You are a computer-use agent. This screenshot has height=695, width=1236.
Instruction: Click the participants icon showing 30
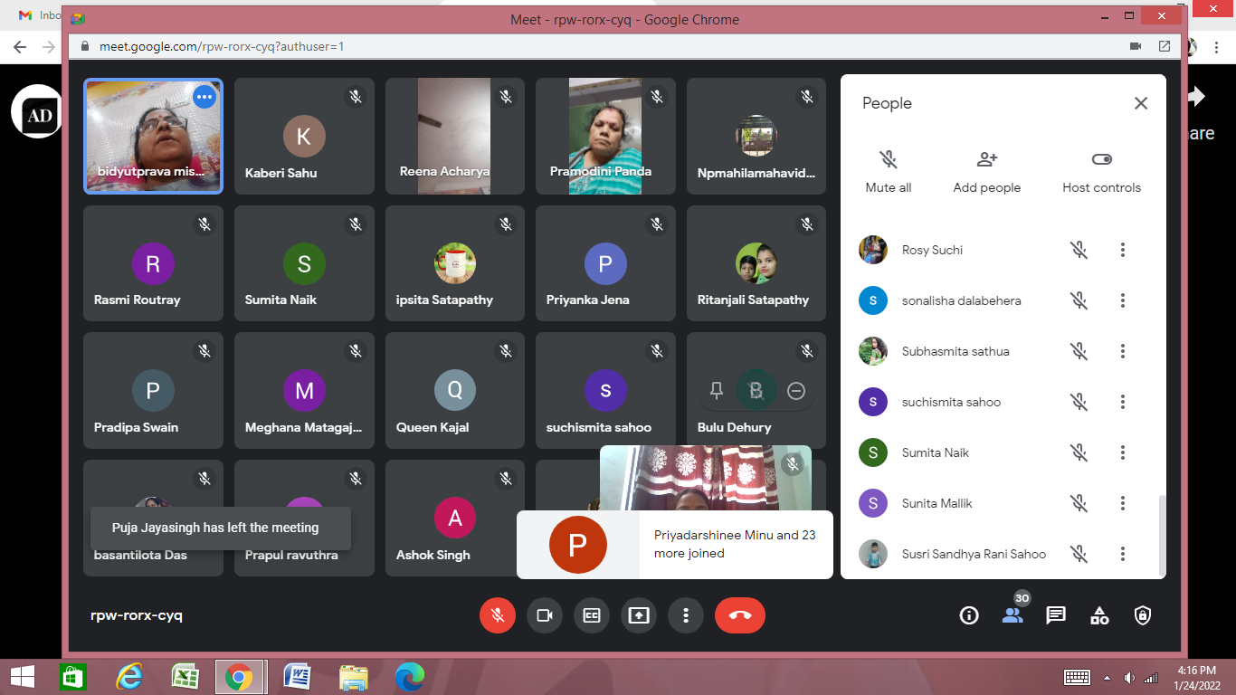point(1013,615)
